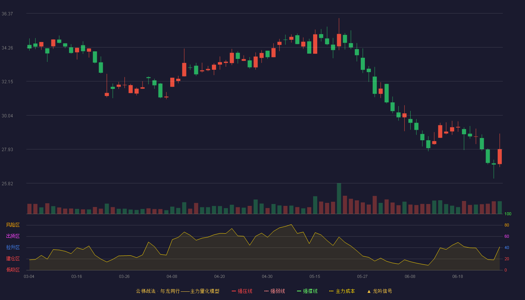Click the orange 80 indicator axis value

507,225
